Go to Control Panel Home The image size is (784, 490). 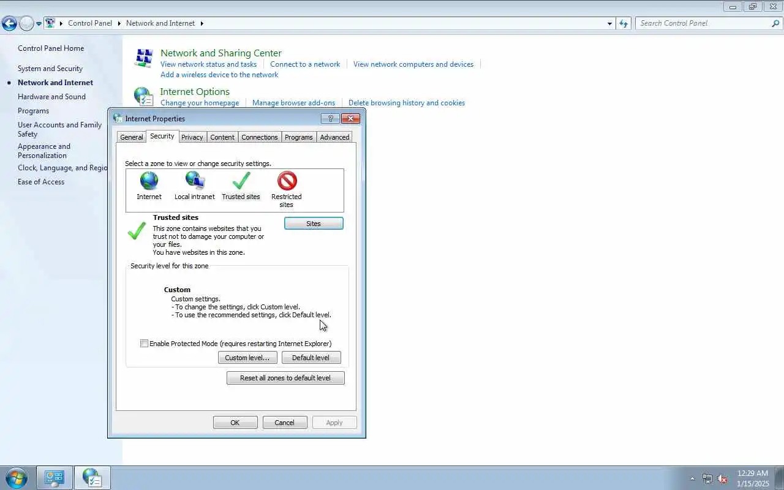pos(51,48)
